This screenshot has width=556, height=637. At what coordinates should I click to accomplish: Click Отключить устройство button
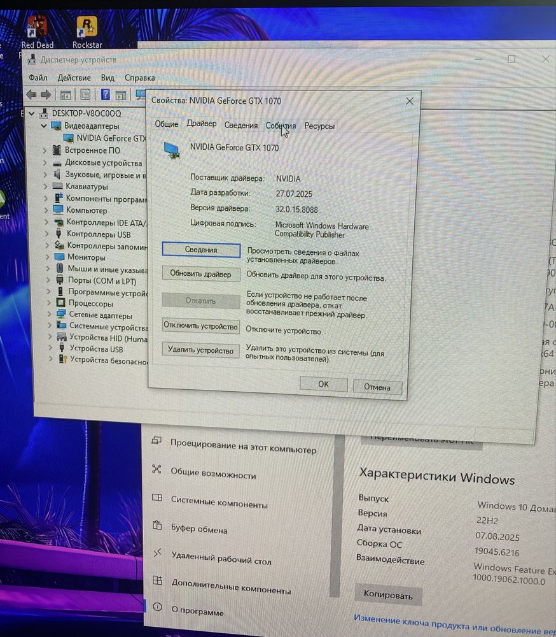pos(200,326)
